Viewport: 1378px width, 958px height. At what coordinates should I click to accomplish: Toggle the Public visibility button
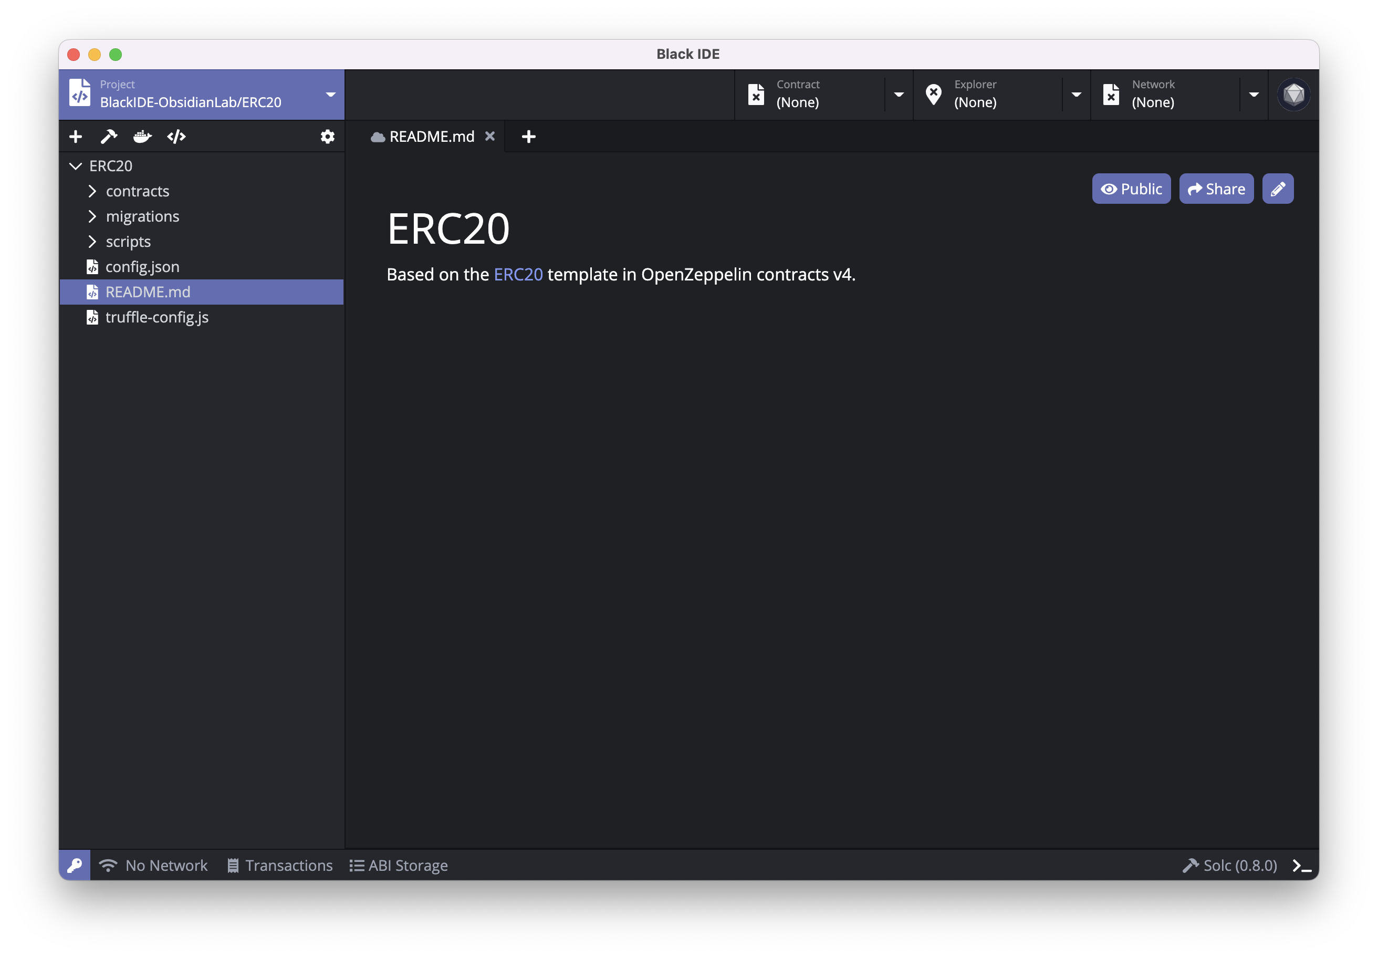tap(1131, 189)
